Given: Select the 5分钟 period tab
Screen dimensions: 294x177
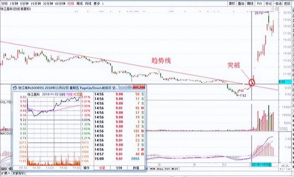Looking at the screenshot, I should tap(25, 3).
